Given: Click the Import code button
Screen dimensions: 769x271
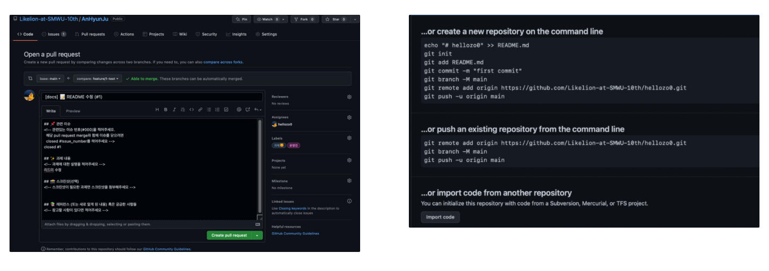Looking at the screenshot, I should point(440,217).
